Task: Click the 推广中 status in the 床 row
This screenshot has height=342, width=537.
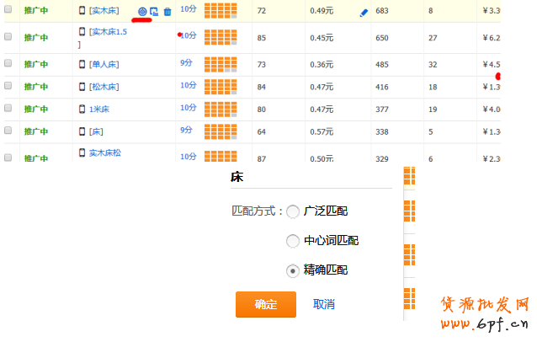Action: (x=36, y=131)
